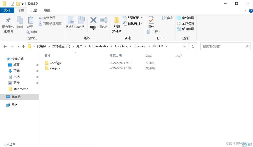Click the Copy (复制) ribbon icon
Image resolution: width=253 pixels, height=147 pixels.
[20, 20]
